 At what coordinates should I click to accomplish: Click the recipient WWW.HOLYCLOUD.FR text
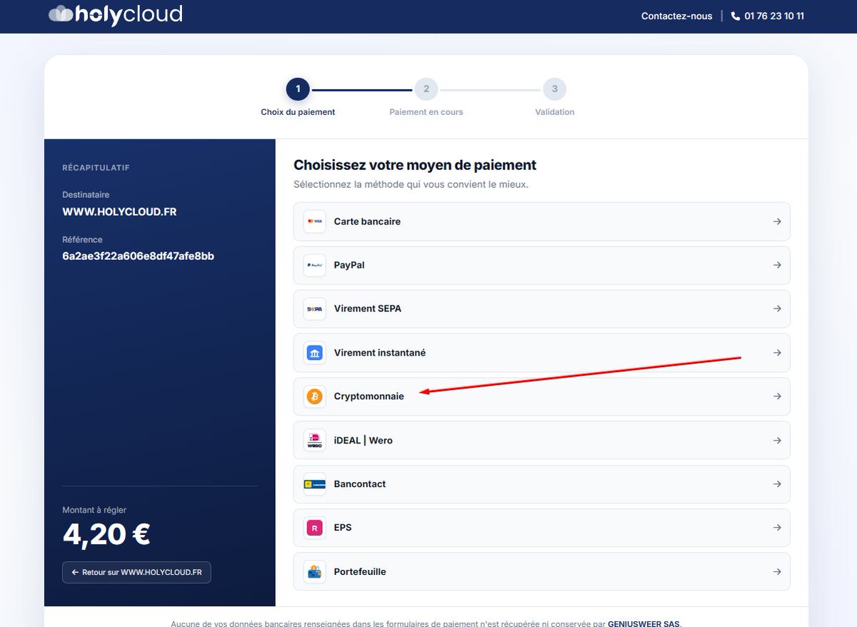[x=119, y=212]
